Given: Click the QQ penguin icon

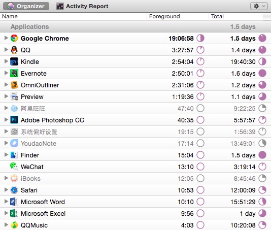Looking at the screenshot, I should pos(14,50).
